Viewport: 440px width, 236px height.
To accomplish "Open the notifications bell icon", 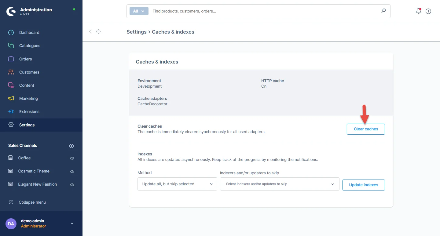I will pos(418,11).
